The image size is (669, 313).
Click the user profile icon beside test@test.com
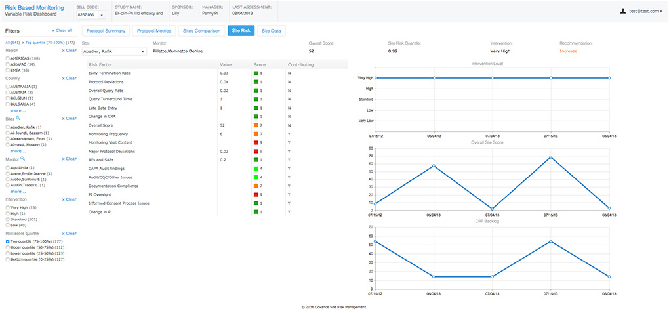(x=623, y=12)
